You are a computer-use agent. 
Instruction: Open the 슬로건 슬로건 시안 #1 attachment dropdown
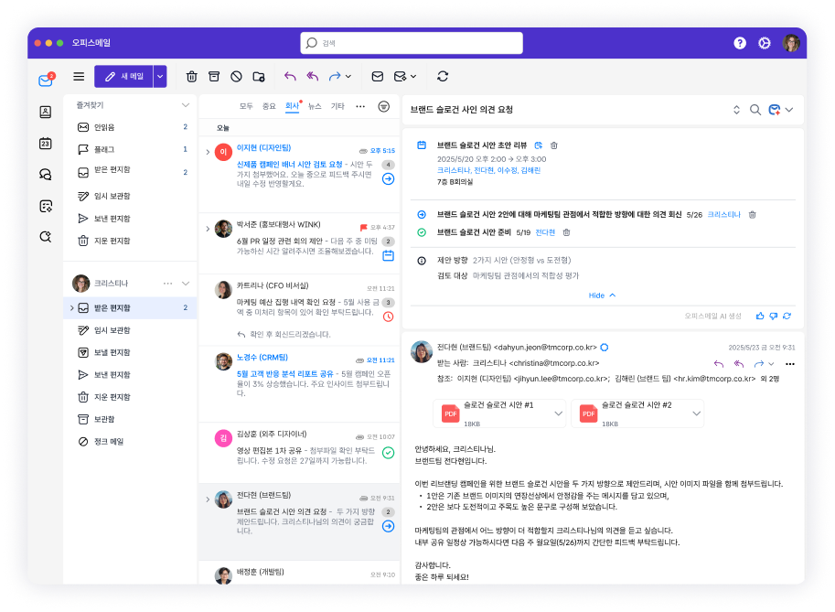pos(558,413)
